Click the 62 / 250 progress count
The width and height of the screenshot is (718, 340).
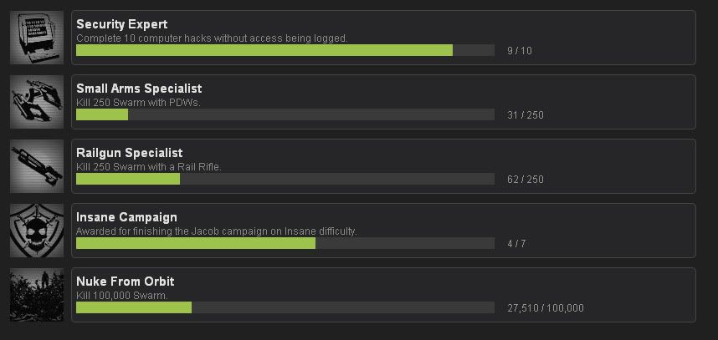pos(526,180)
